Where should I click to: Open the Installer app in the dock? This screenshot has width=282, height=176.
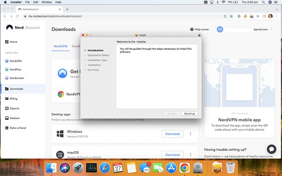click(x=198, y=168)
